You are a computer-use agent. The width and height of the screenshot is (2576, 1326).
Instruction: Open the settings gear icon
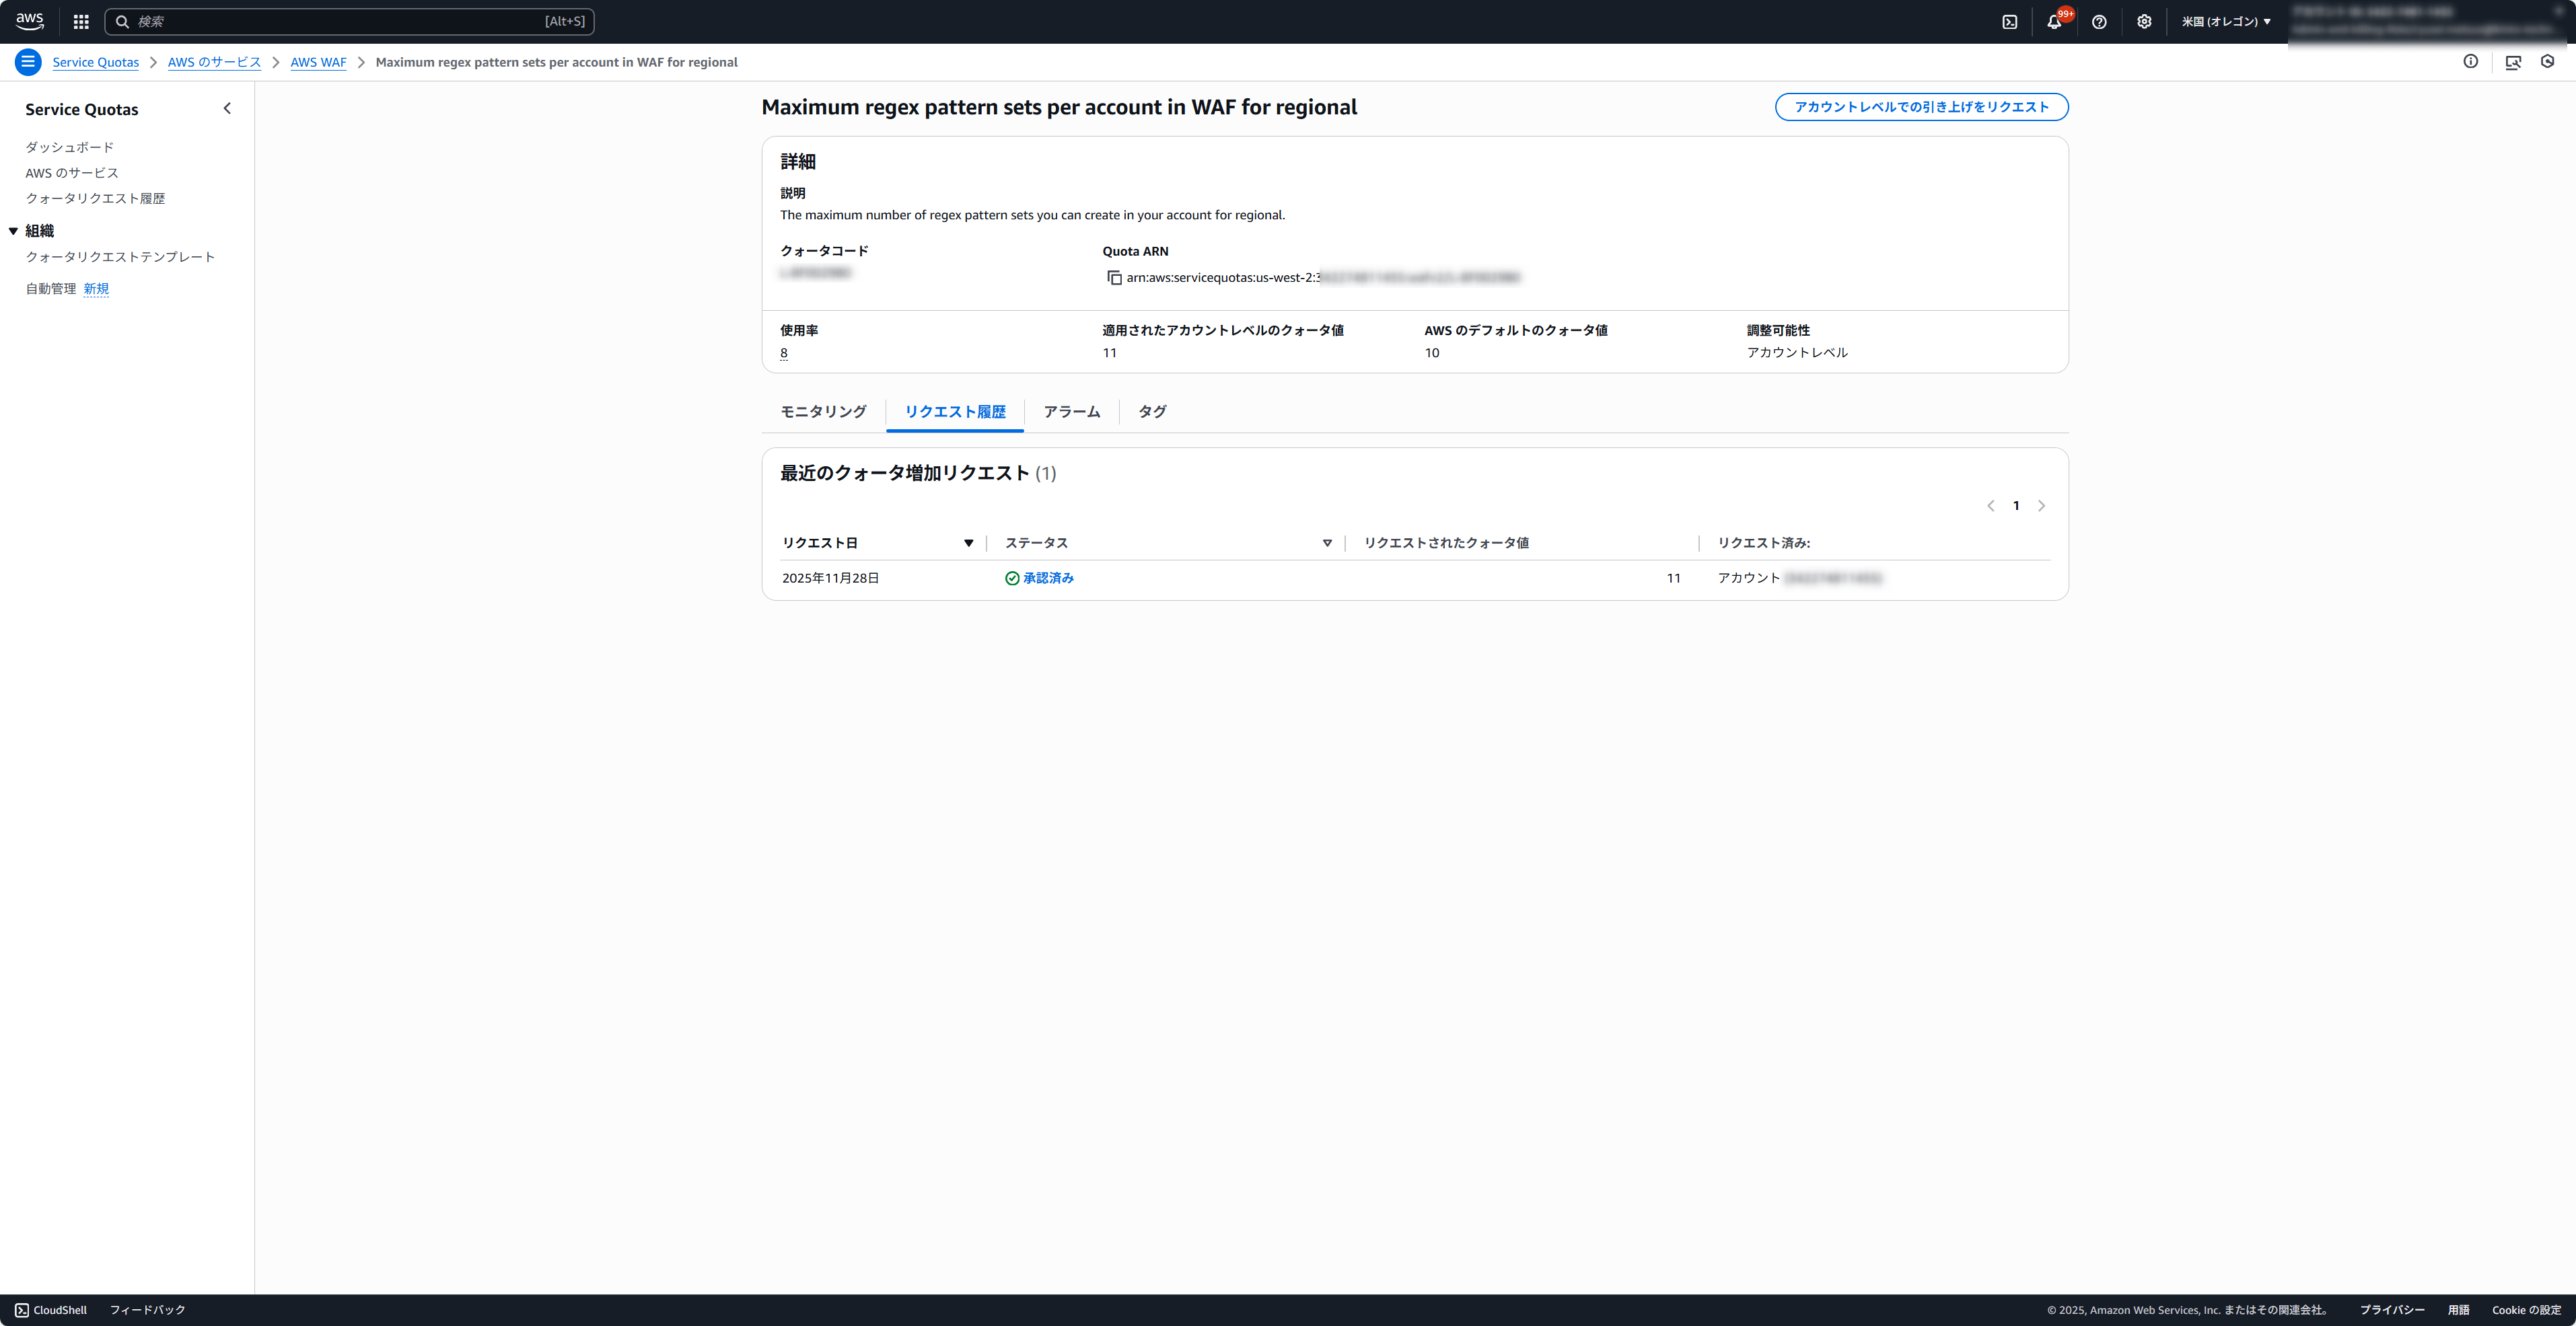coord(2144,21)
